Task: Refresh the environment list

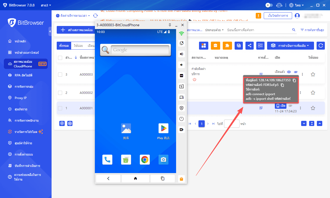Action: [321, 46]
